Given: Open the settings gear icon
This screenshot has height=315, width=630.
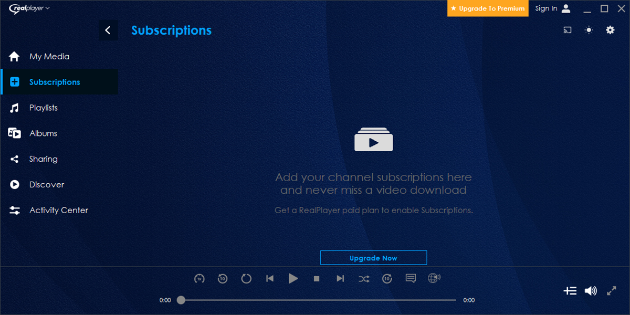Looking at the screenshot, I should pos(610,30).
